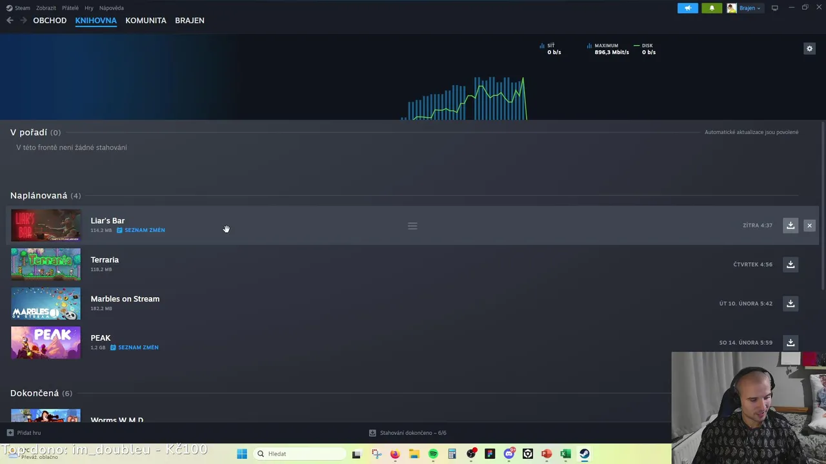Click the Automatické aktualizace jsou povoleny text
Viewport: 826px width, 464px height.
point(751,132)
